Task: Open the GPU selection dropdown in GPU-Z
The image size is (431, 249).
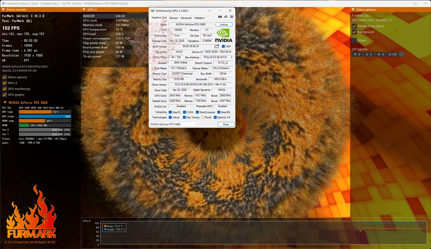Action: pos(174,124)
